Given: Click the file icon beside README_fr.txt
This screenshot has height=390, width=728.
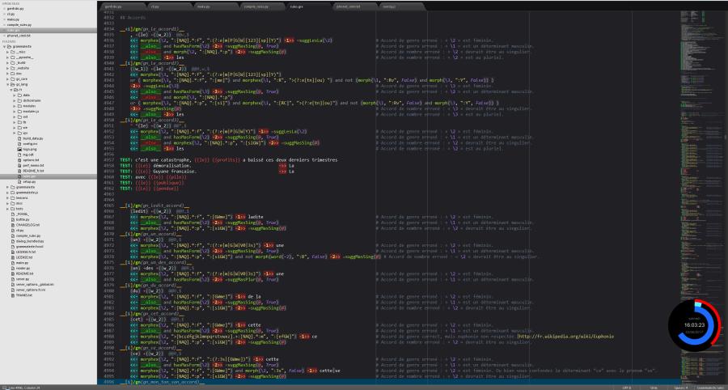Looking at the screenshot, I should (x=19, y=171).
